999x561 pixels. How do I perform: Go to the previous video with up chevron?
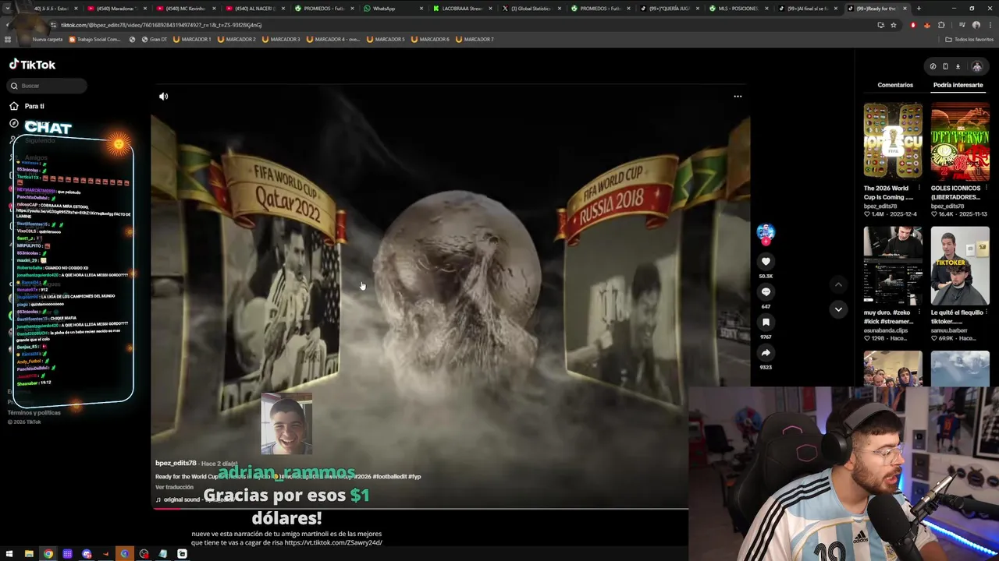click(x=838, y=284)
